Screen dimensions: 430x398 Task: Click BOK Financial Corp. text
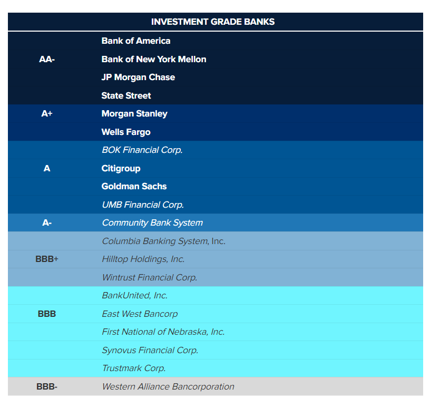(142, 150)
